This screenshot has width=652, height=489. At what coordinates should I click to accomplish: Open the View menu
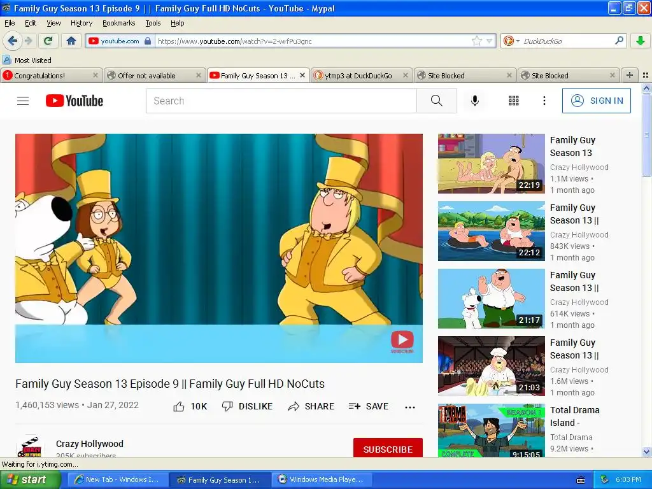click(x=53, y=23)
